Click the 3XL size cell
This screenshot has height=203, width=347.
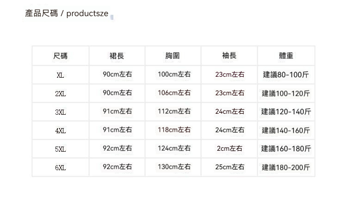click(x=61, y=112)
